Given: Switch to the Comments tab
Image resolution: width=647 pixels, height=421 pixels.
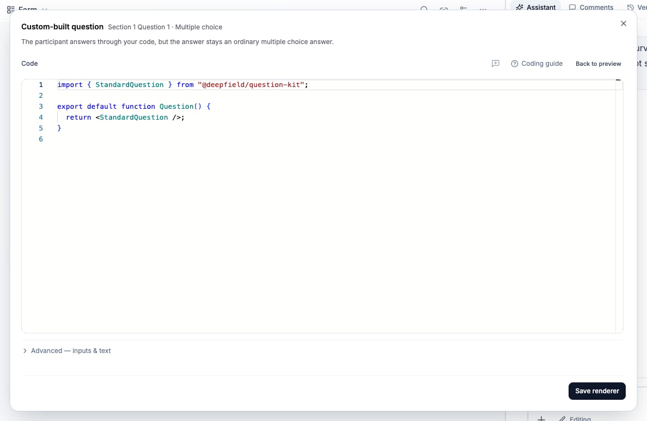Looking at the screenshot, I should 591,8.
